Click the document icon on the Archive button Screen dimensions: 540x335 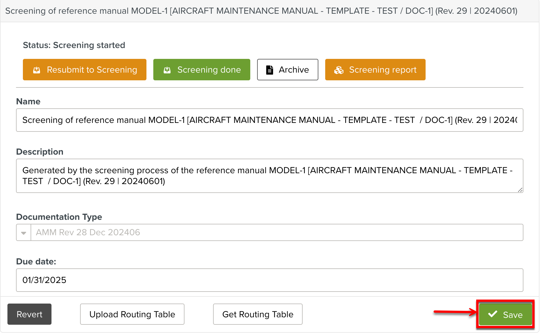(269, 70)
